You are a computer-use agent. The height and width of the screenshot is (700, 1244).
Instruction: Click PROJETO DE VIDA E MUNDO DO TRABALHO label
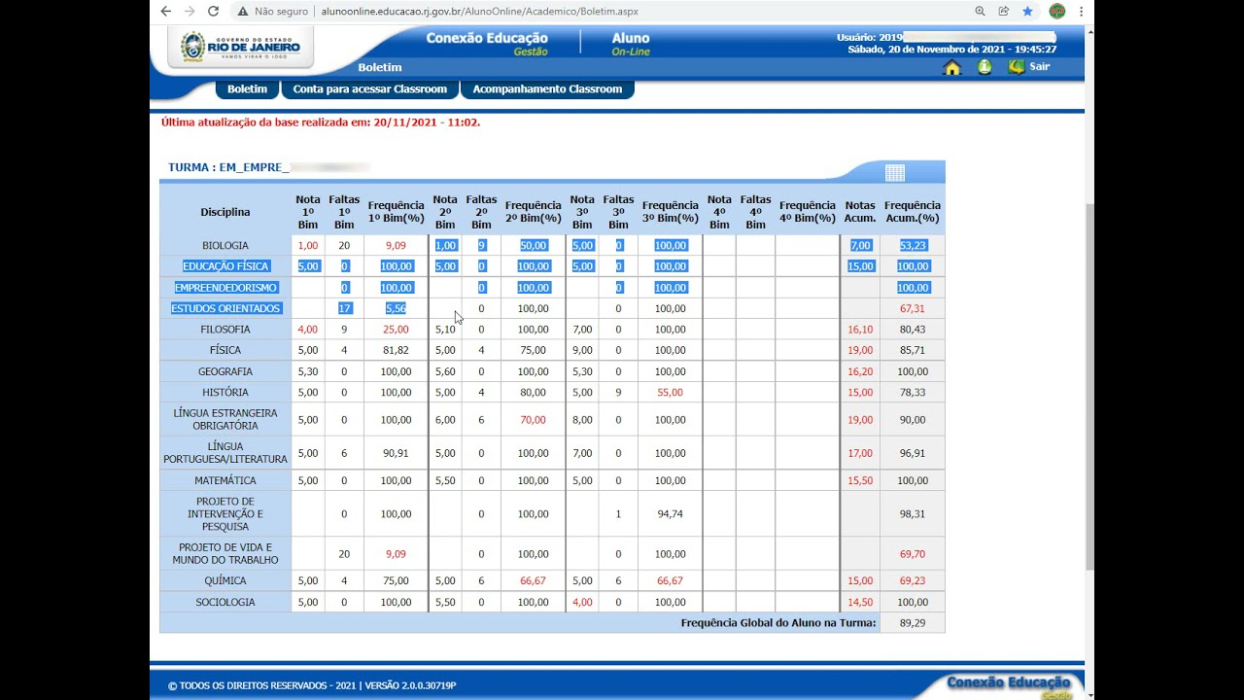tap(225, 554)
